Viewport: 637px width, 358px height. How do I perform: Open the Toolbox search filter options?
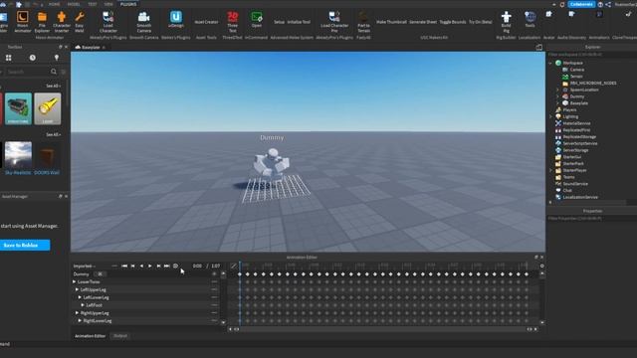pos(64,72)
